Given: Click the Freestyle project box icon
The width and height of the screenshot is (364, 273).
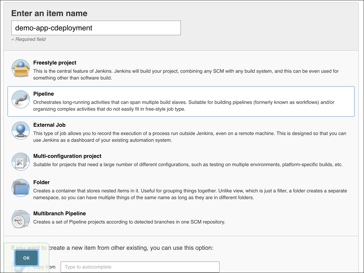Looking at the screenshot, I should click(x=21, y=68).
